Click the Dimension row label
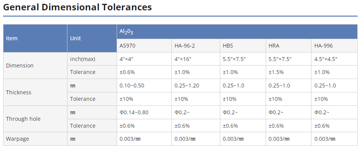This screenshot has width=360, height=148. pos(35,66)
